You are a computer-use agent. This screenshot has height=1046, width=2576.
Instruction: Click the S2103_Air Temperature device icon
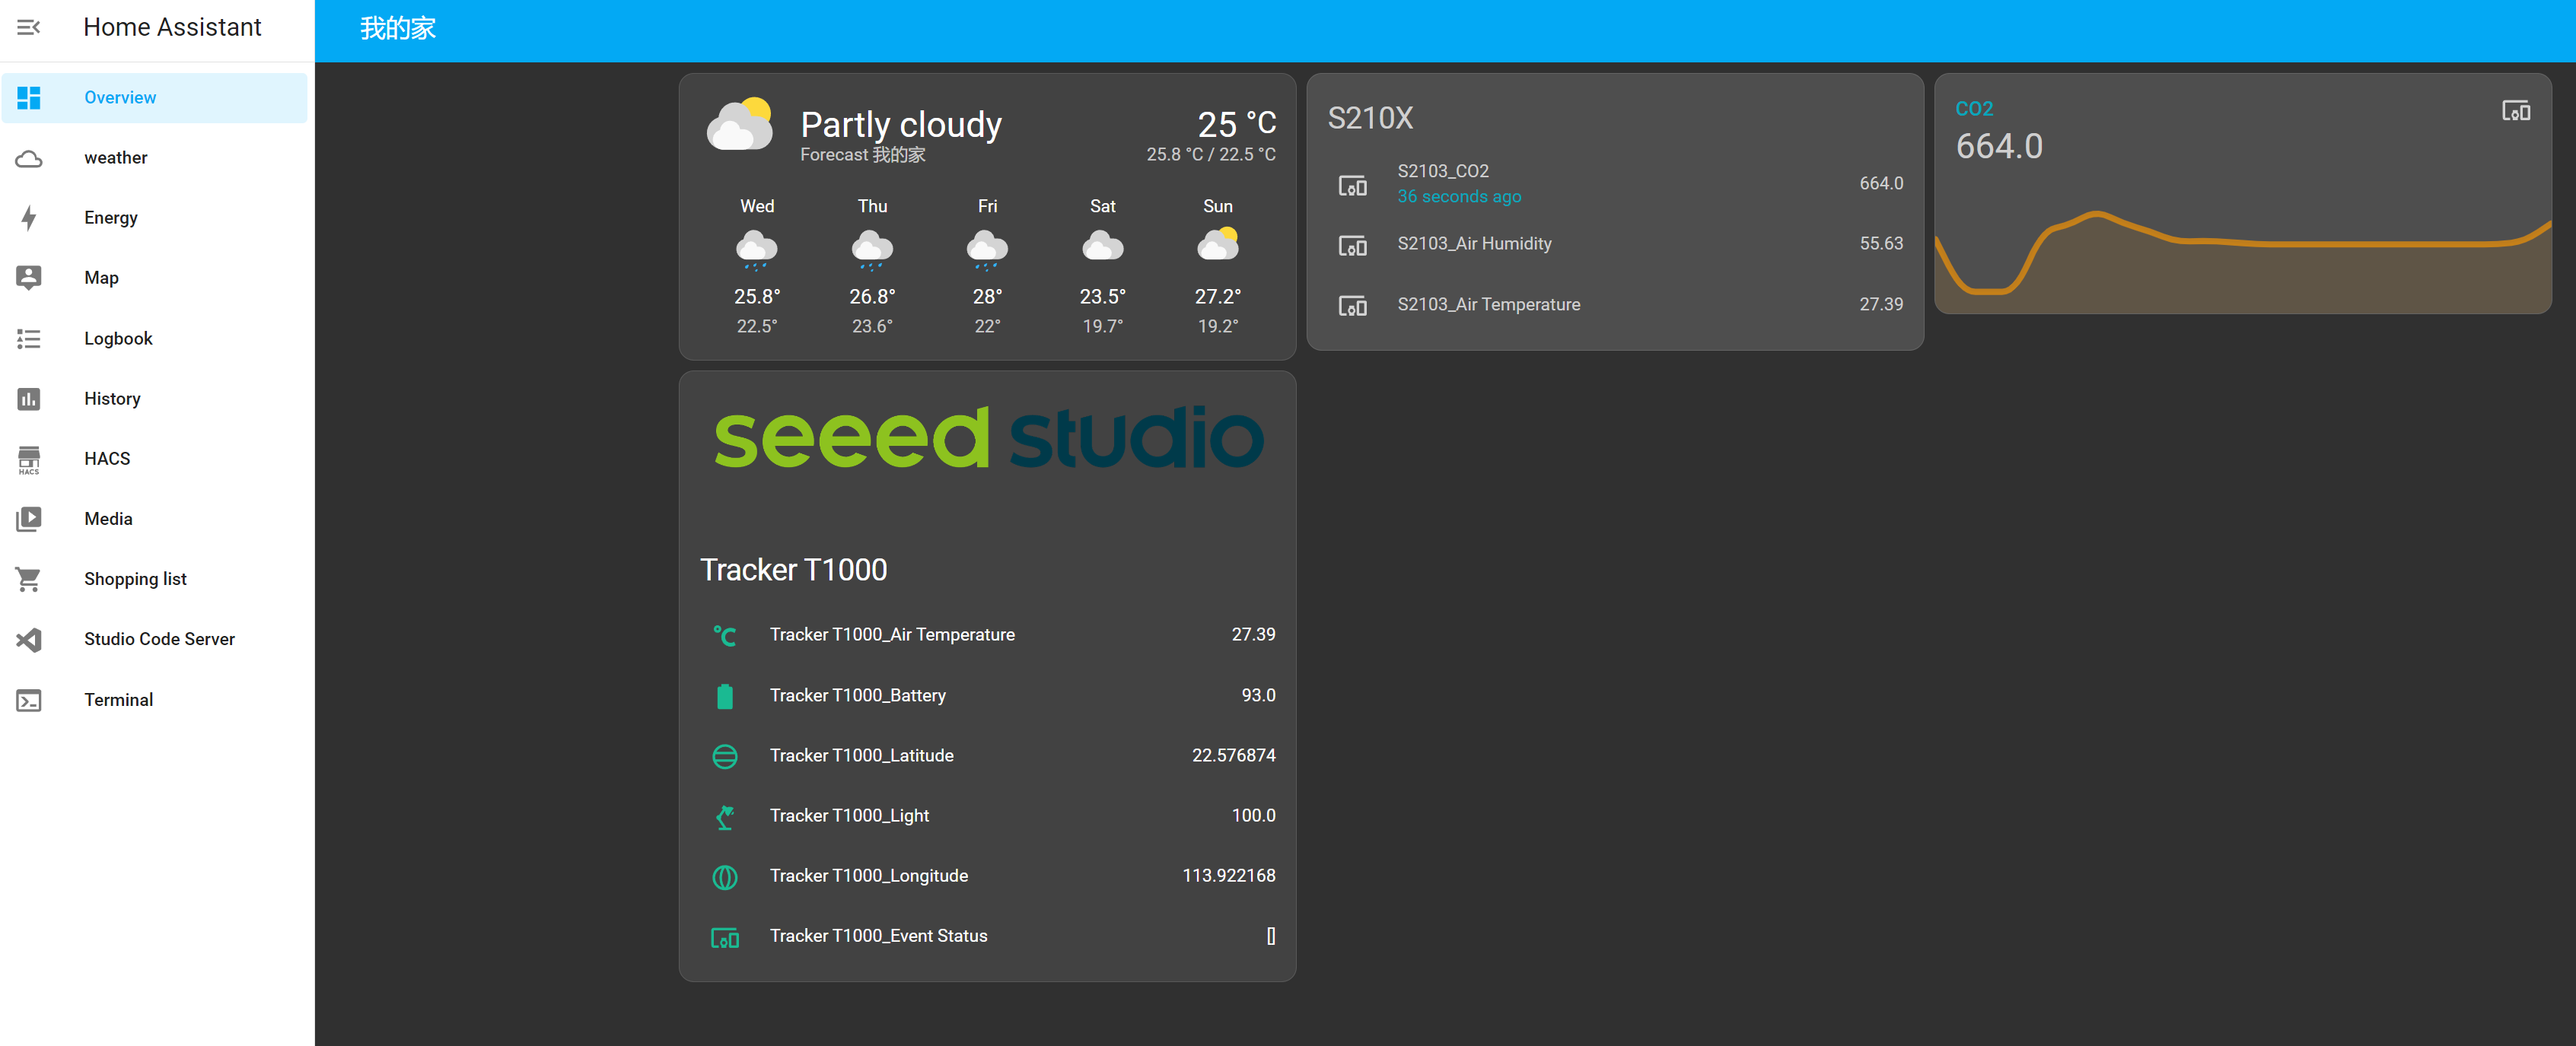(x=1353, y=306)
